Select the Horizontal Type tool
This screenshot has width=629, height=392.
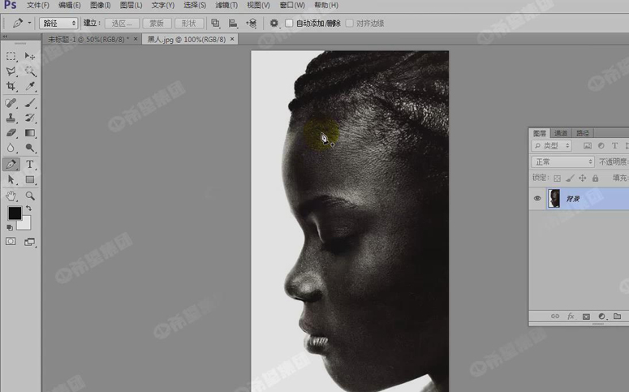point(30,164)
